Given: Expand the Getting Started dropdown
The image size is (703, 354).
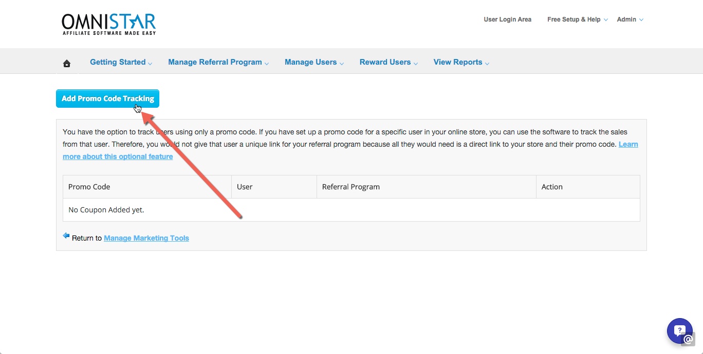Looking at the screenshot, I should click(118, 62).
